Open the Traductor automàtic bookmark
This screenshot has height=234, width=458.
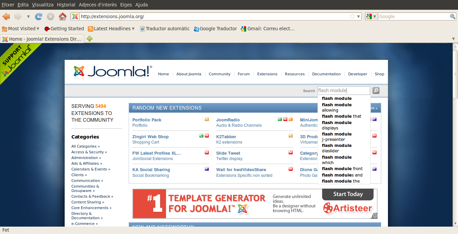click(x=165, y=29)
